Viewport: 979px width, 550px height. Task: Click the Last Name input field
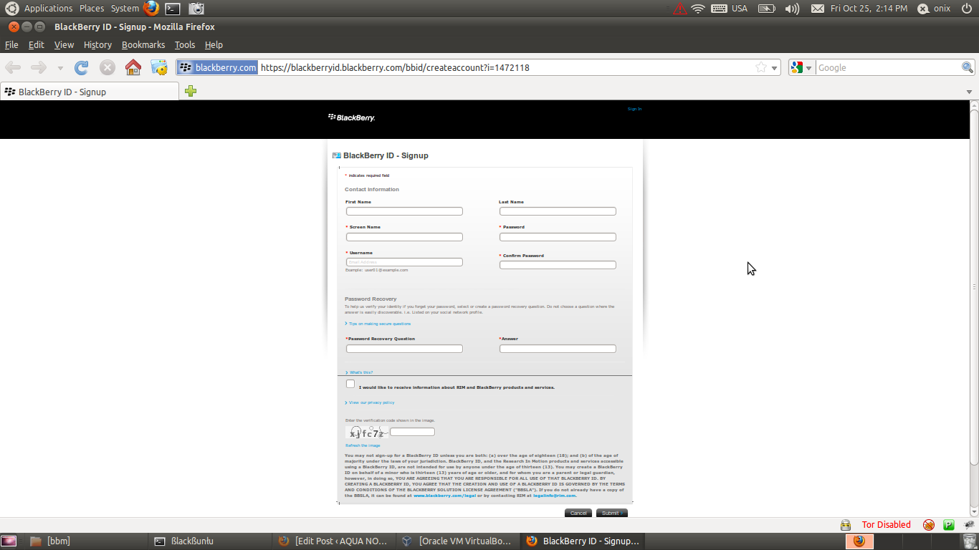(x=558, y=211)
